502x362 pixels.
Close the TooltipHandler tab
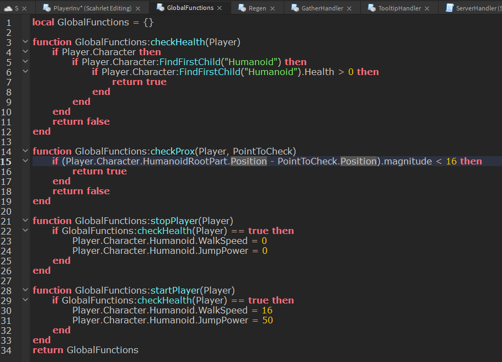[x=427, y=8]
